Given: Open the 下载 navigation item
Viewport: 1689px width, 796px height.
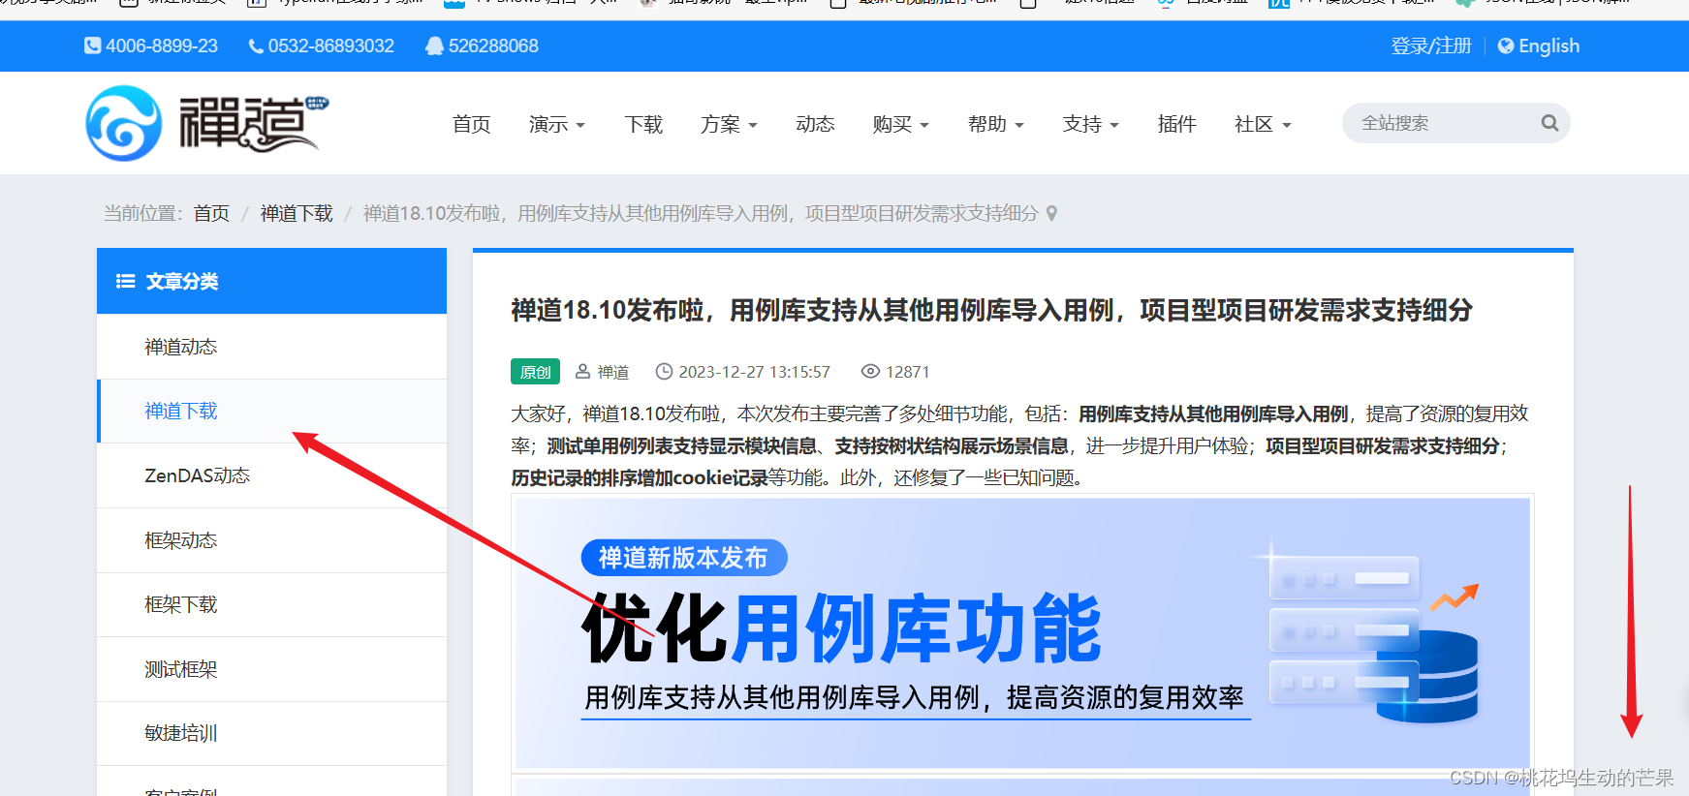Looking at the screenshot, I should [644, 124].
